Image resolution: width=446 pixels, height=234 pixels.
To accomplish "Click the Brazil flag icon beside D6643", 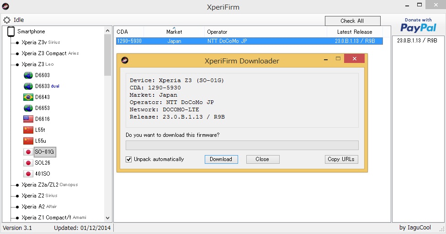I will tap(28, 97).
